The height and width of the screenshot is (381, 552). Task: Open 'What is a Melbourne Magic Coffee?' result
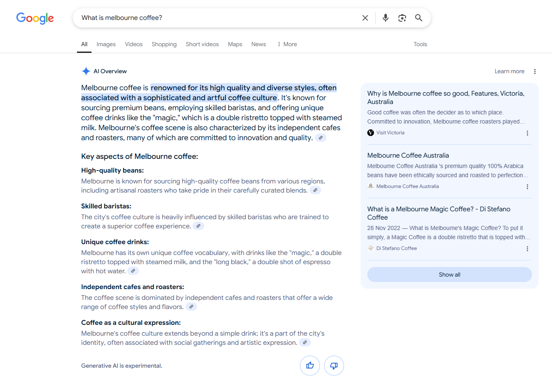[x=439, y=213]
